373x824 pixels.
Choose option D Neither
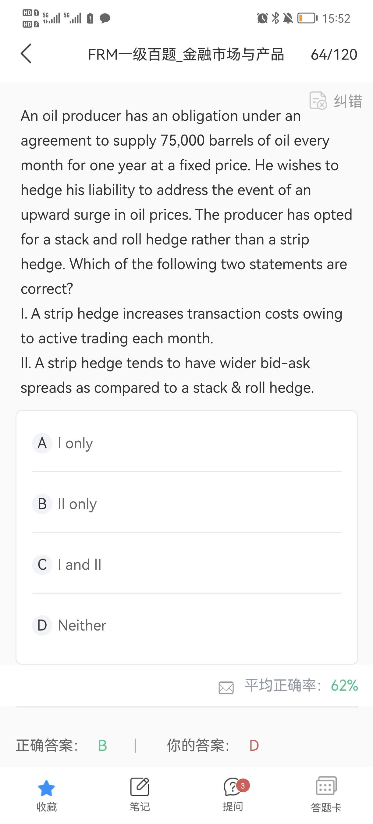pyautogui.click(x=82, y=625)
